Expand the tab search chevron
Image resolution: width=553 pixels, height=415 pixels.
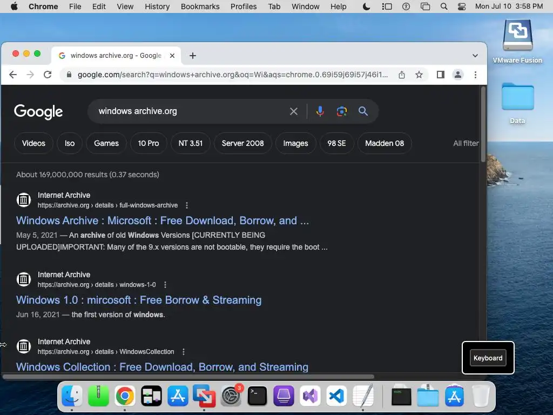[475, 56]
